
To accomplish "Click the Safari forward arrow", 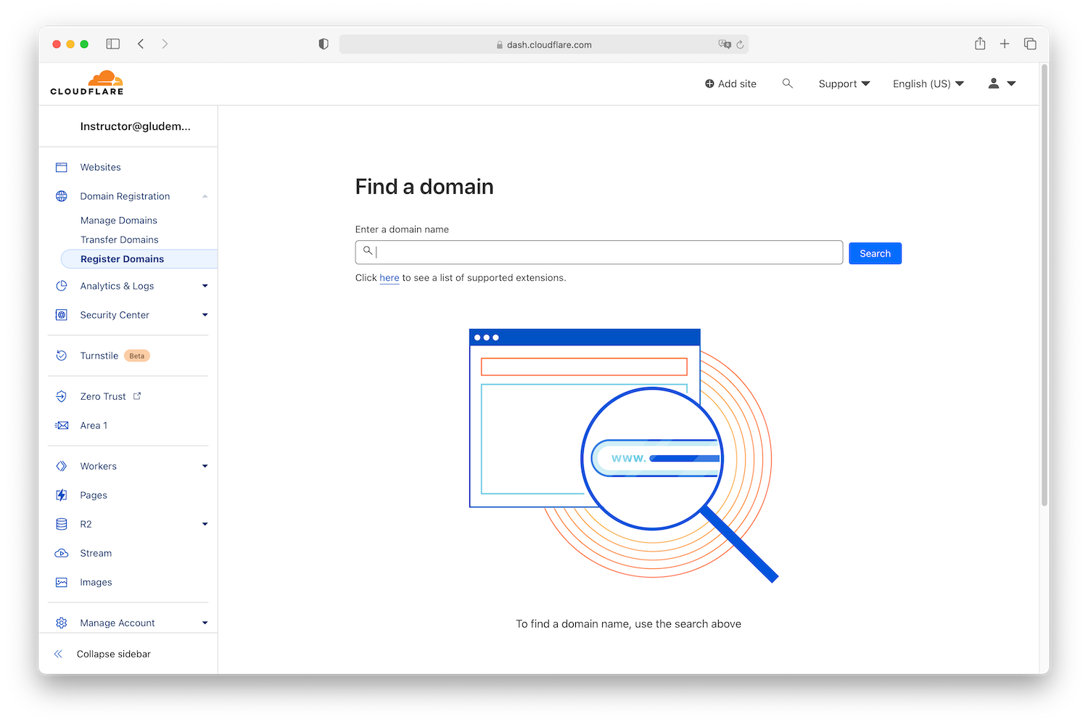I will point(165,44).
